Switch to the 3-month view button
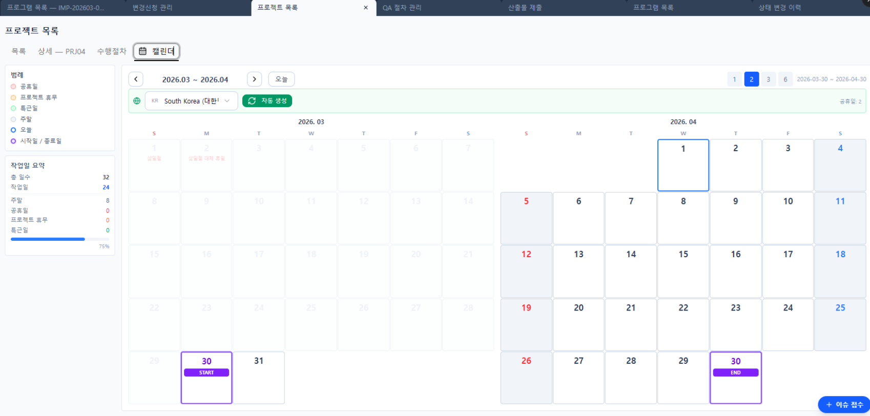This screenshot has height=416, width=870. (x=768, y=79)
